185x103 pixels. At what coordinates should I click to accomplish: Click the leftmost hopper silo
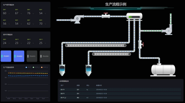(x=62, y=70)
